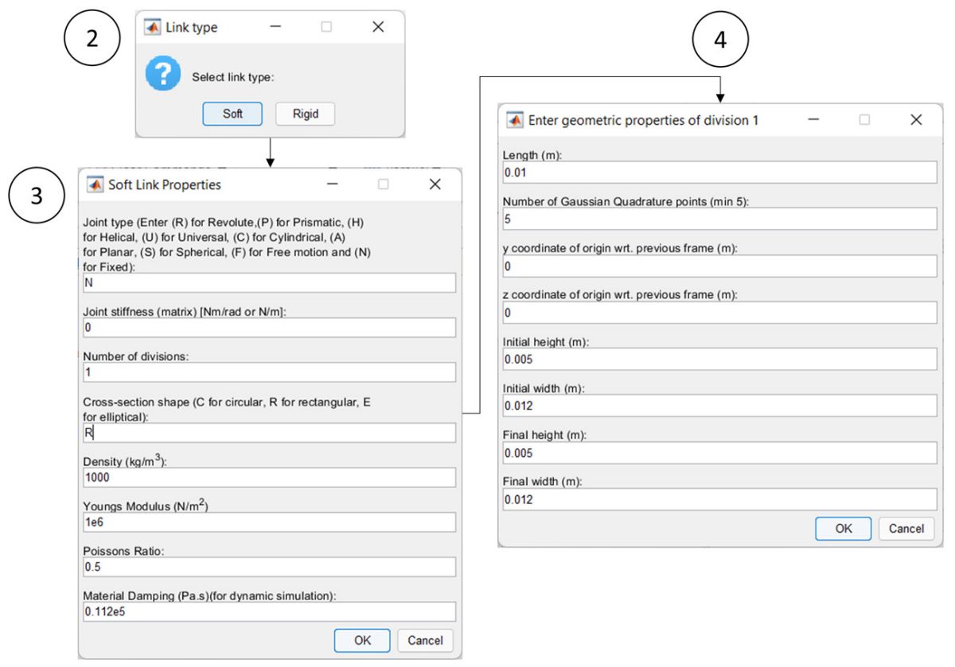The height and width of the screenshot is (667, 955).
Task: Confirm Soft Link Properties with OK
Action: pos(361,640)
